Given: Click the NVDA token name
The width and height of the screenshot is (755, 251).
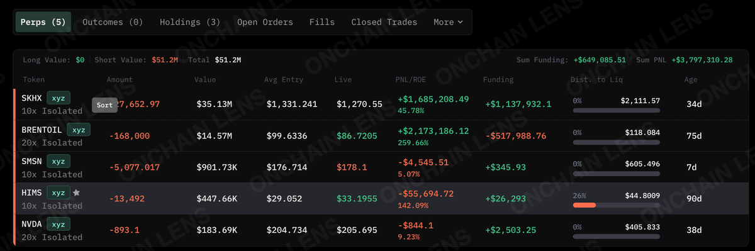Looking at the screenshot, I should [x=32, y=224].
